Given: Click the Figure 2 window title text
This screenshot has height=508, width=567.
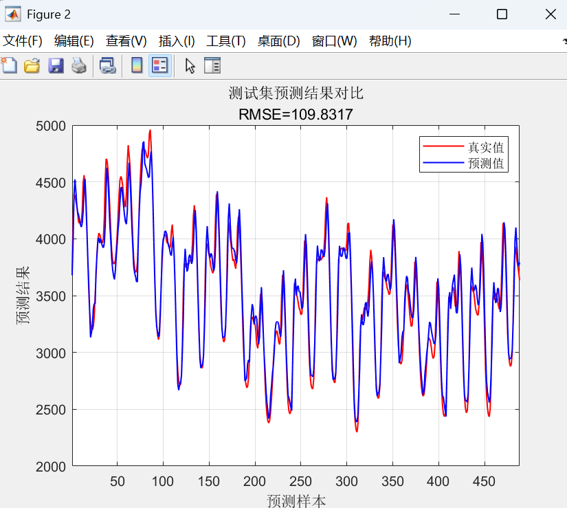Looking at the screenshot, I should tap(49, 14).
